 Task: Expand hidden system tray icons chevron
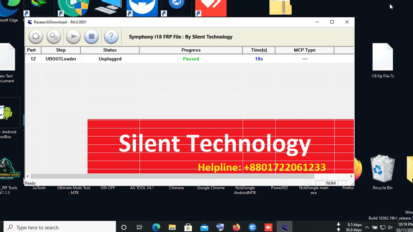tap(367, 227)
